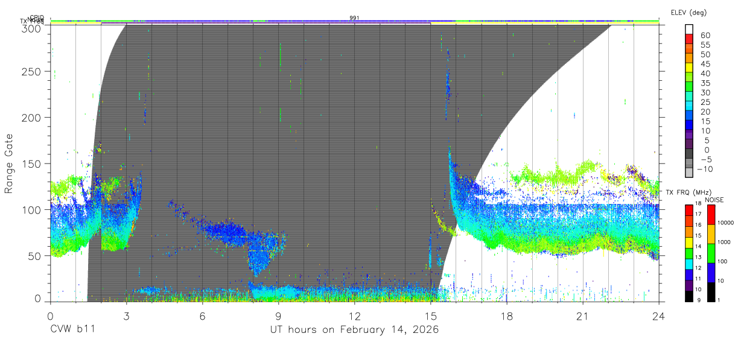Click the 15 tick on UT hours axis

coord(430,315)
